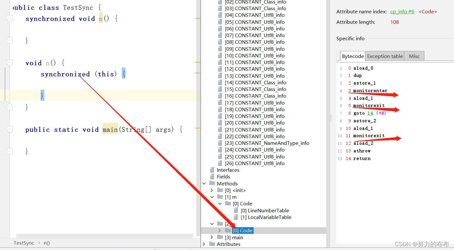Click the Fields file icon
Image resolution: width=454 pixels, height=250 pixels.
click(x=212, y=176)
